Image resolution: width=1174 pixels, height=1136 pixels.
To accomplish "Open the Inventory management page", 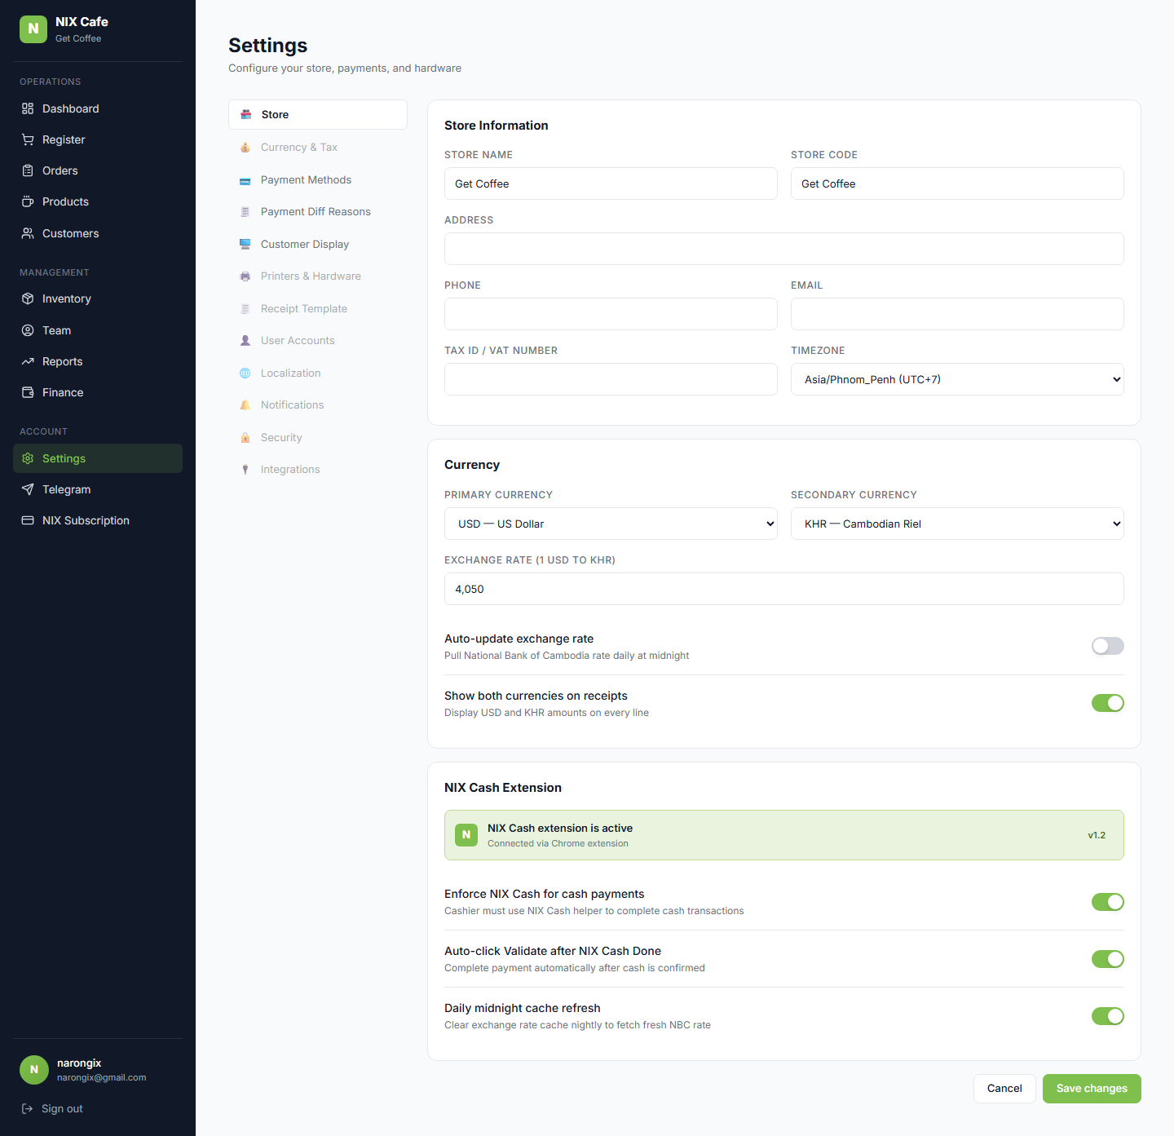I will click(x=66, y=298).
